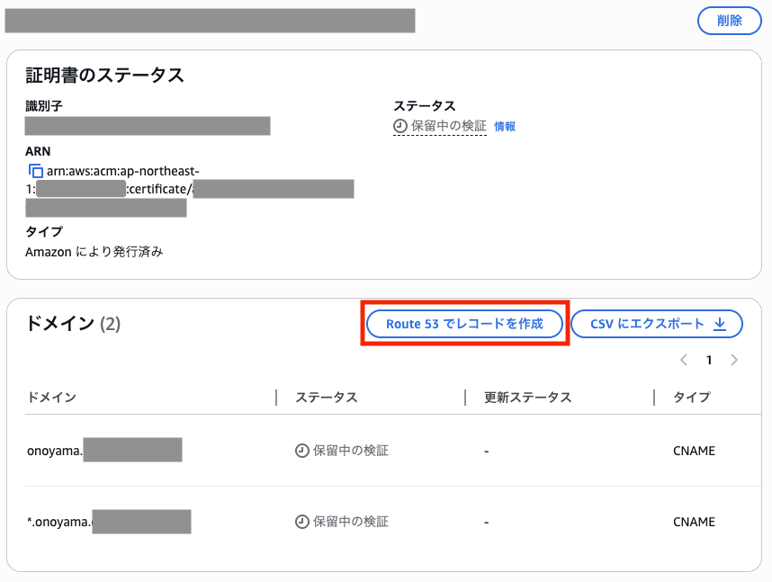Click the certificate identifier value

click(147, 126)
